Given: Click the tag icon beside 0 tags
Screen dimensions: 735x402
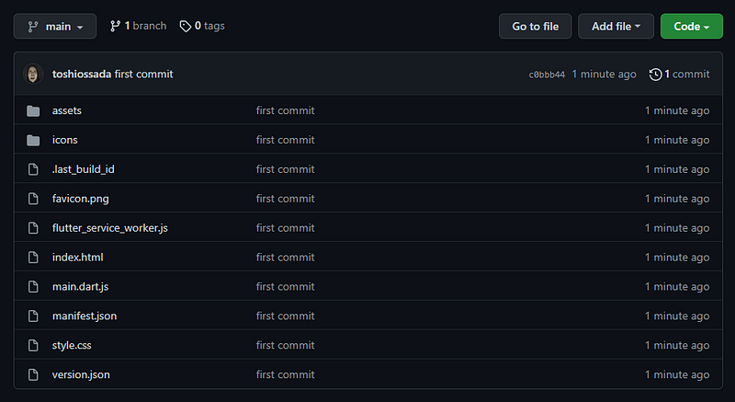Looking at the screenshot, I should 186,27.
